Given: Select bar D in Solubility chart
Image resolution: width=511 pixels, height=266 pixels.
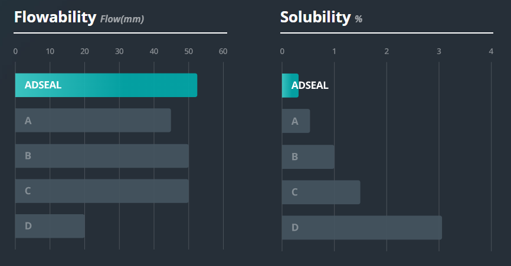Looking at the screenshot, I should (362, 227).
